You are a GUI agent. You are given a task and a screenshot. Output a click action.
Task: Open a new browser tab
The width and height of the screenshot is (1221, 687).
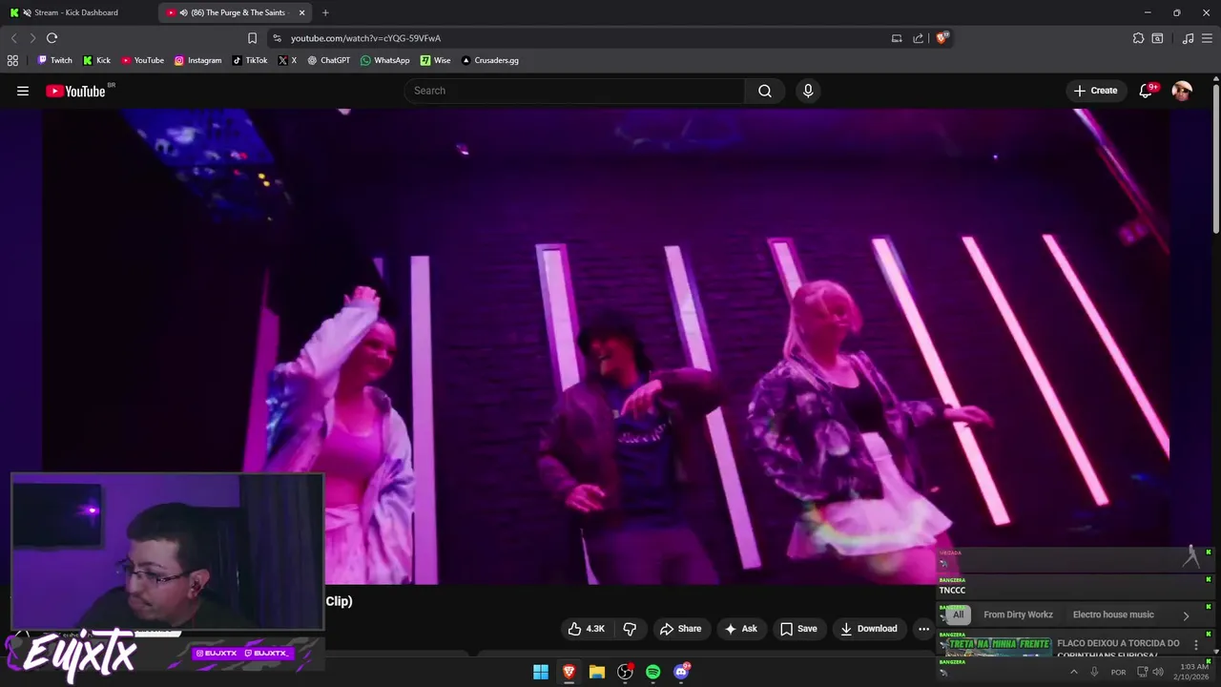point(325,12)
